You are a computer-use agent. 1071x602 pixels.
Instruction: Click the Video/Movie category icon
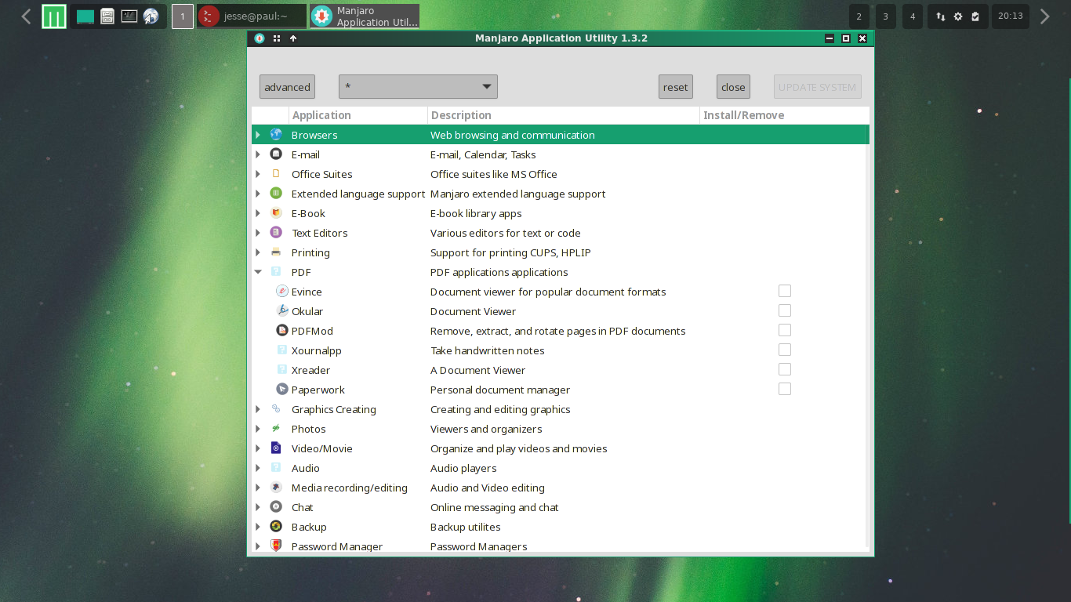pos(276,448)
